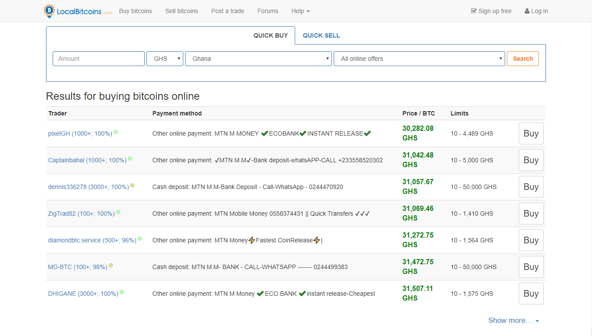Click limits 10 - 1,410 GHS
592x336 pixels.
pyautogui.click(x=472, y=213)
